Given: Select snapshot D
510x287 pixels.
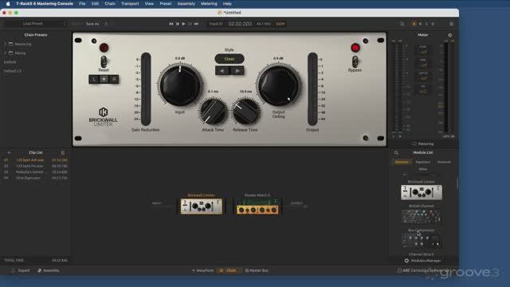Looking at the screenshot, I should (x=433, y=24).
